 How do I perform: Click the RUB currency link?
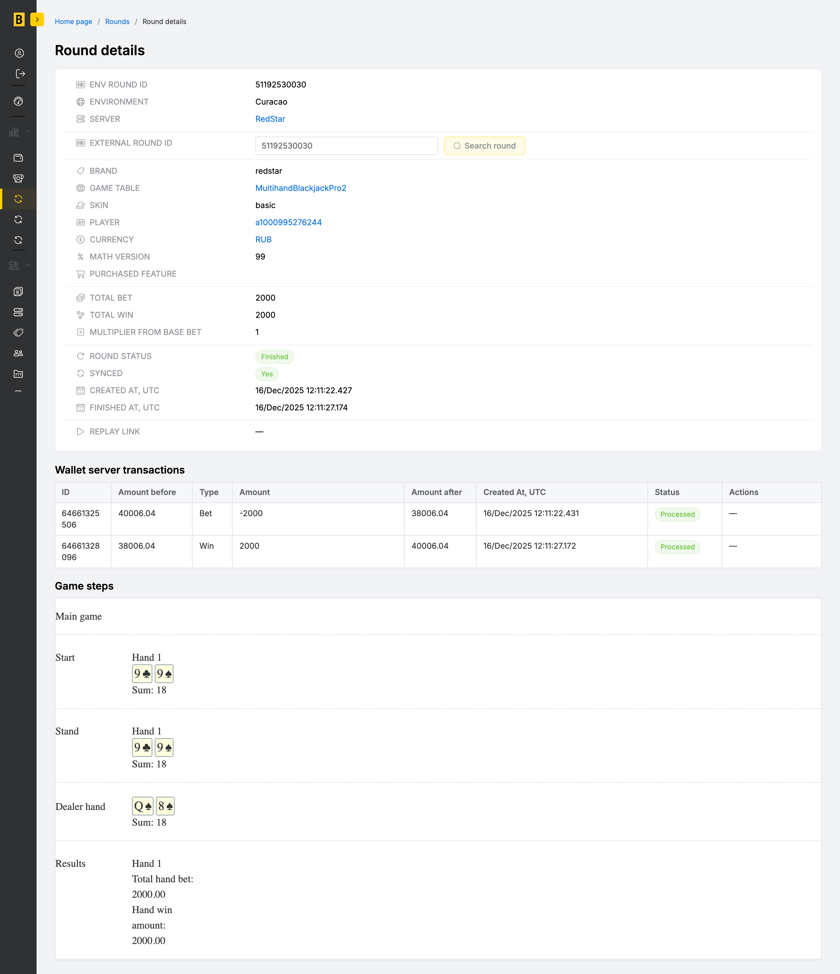coord(263,240)
